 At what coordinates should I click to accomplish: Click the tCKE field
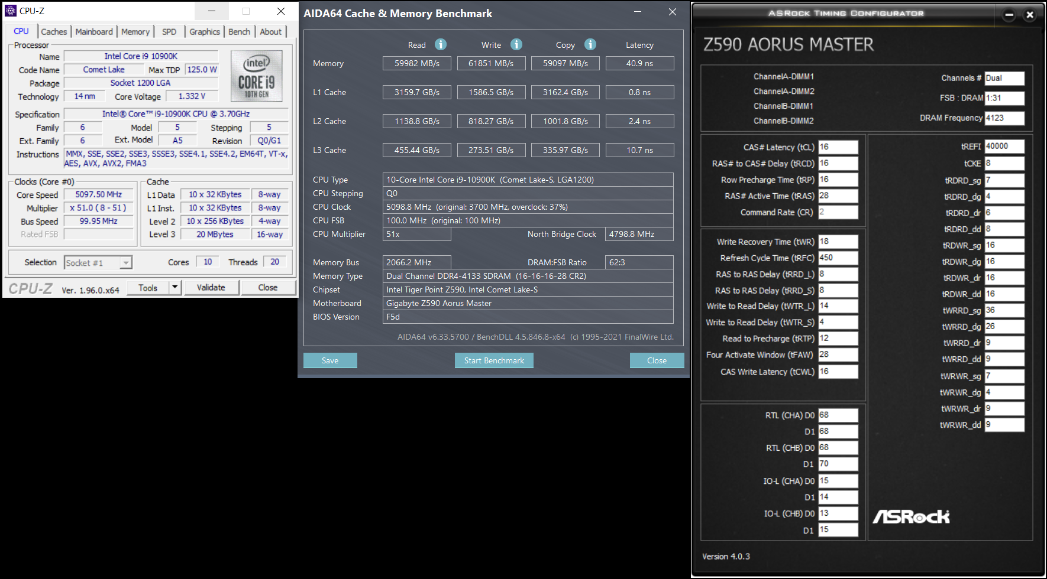[x=1004, y=164]
